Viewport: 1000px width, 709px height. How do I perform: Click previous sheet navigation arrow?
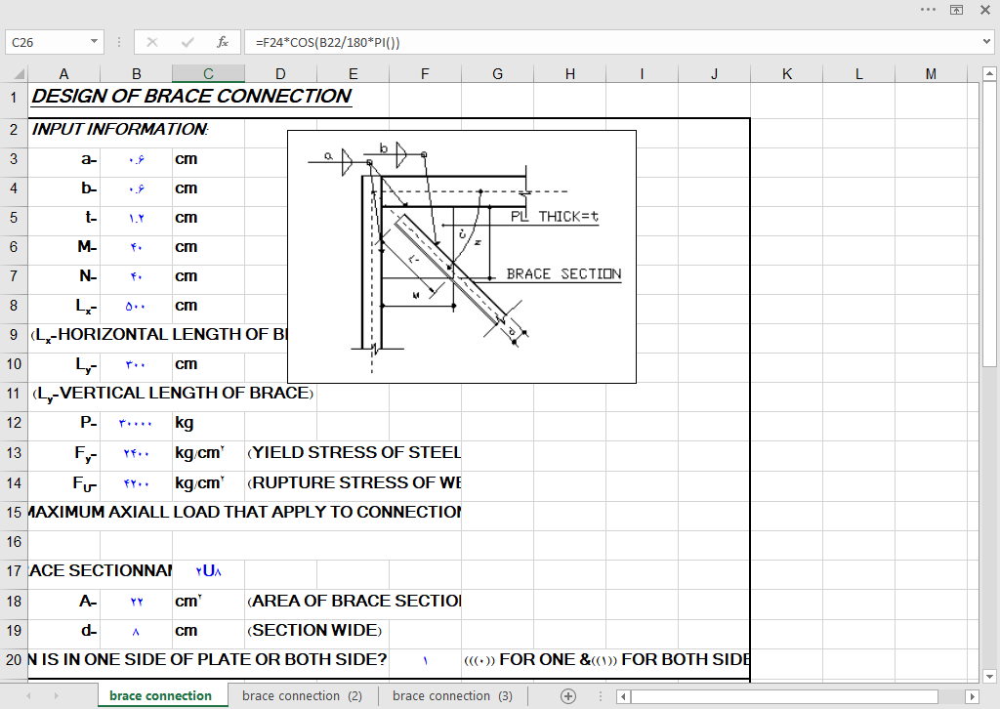pos(28,696)
